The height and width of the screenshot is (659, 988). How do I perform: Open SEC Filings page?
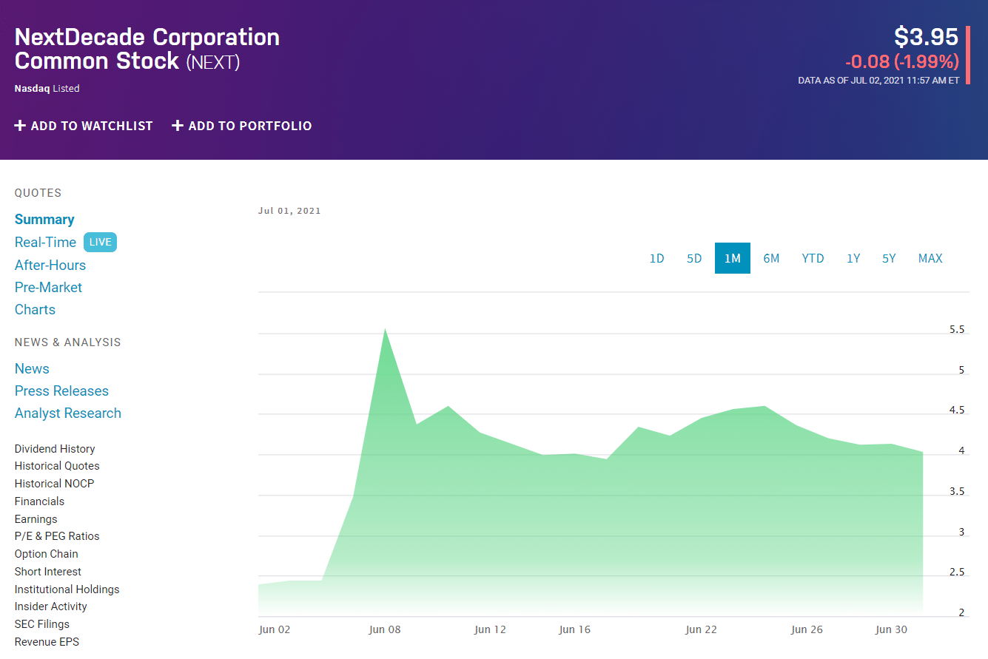[42, 624]
